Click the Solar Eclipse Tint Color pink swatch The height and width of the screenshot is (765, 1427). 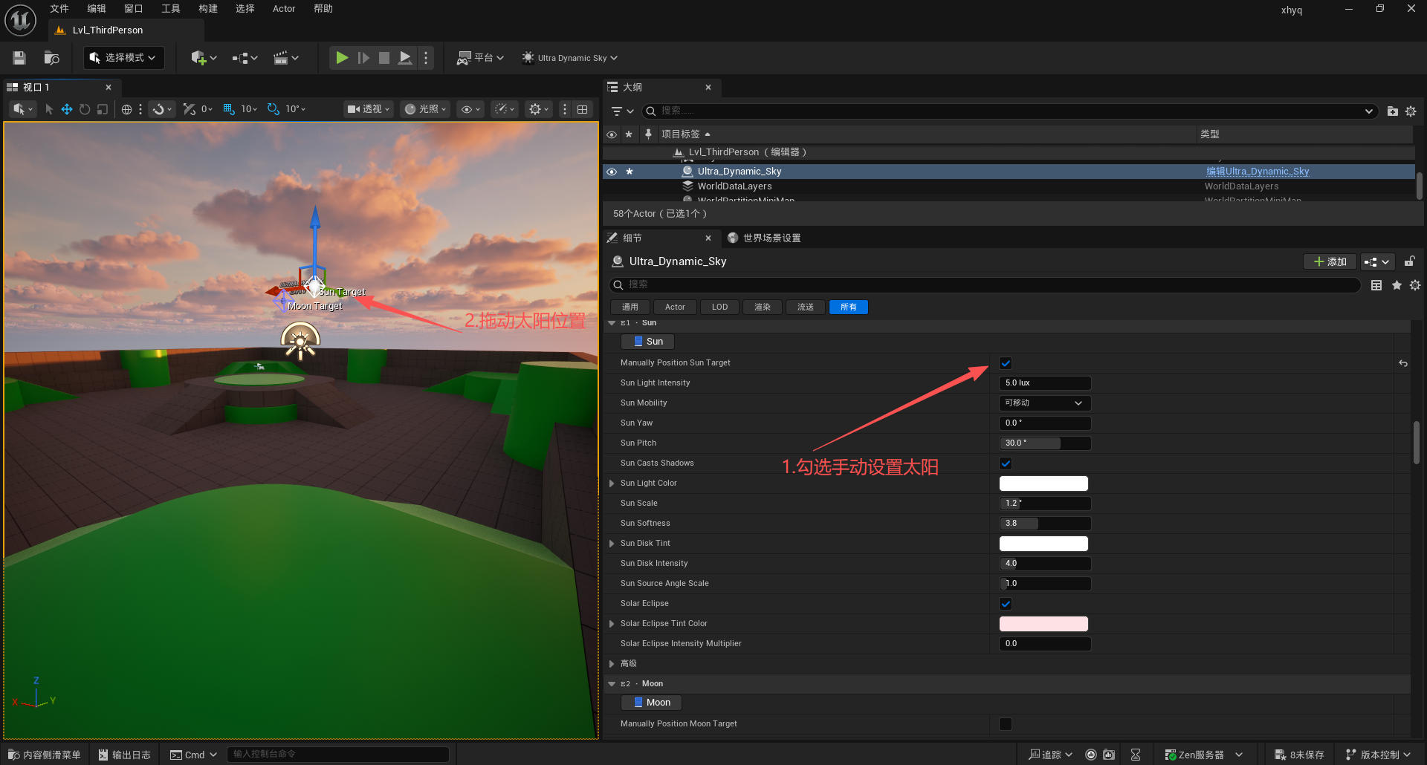(1043, 624)
